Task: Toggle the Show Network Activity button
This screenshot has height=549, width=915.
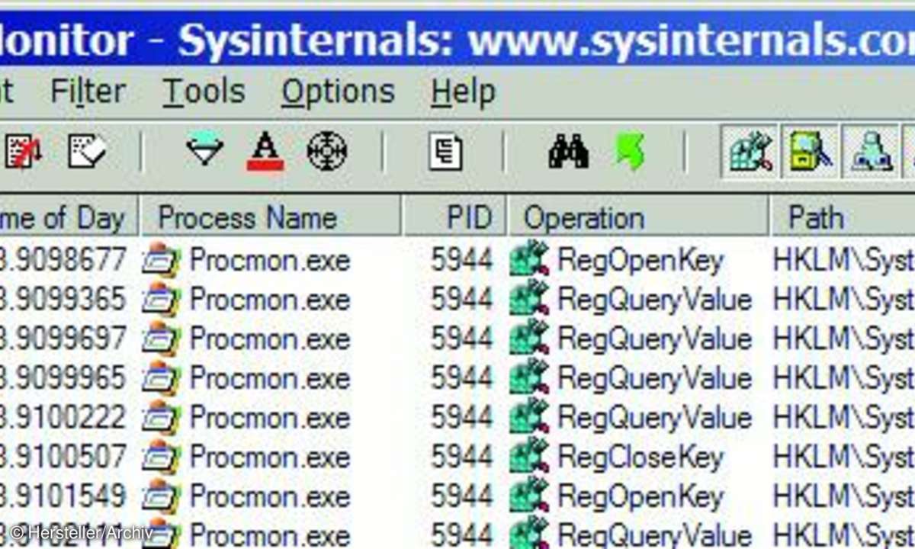Action: click(870, 151)
